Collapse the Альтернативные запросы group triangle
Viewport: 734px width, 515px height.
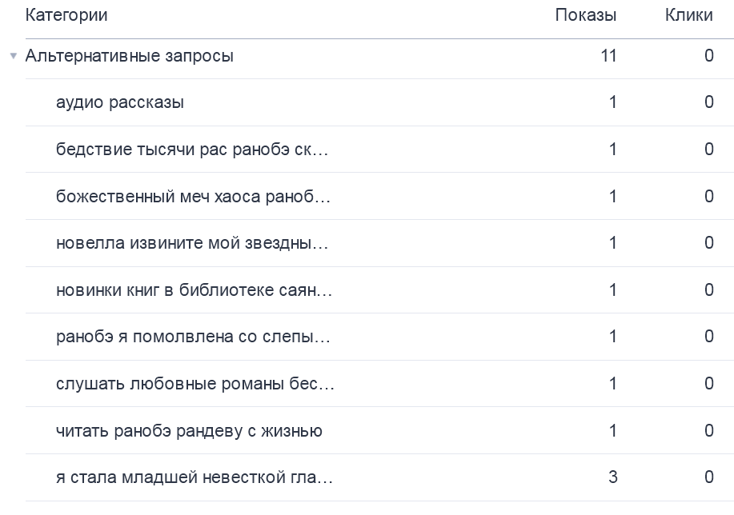(13, 57)
